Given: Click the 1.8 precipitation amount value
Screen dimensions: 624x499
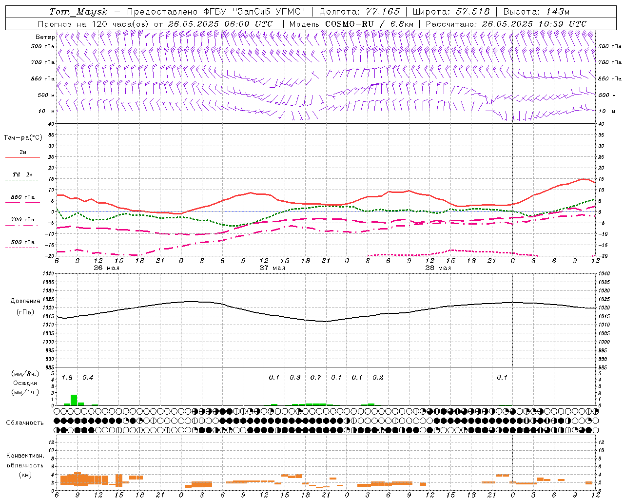Looking at the screenshot, I should (67, 378).
